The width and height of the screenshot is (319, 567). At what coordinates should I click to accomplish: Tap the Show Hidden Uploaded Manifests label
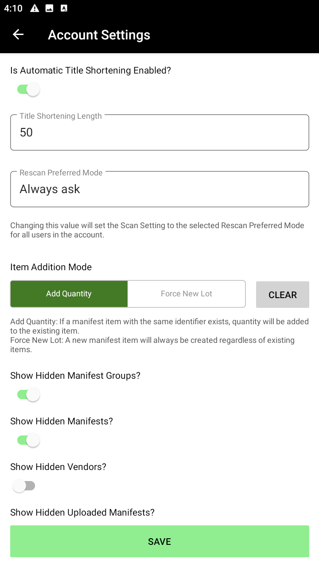click(x=82, y=513)
